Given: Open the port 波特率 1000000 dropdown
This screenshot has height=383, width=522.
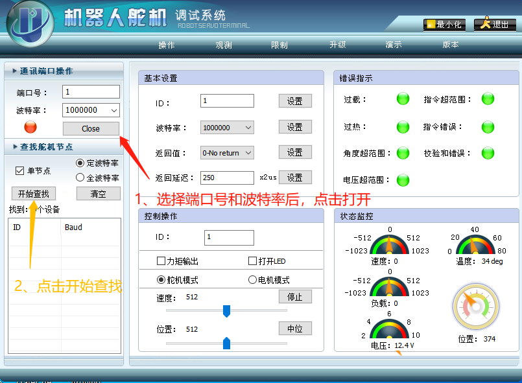Looking at the screenshot, I should pyautogui.click(x=91, y=110).
